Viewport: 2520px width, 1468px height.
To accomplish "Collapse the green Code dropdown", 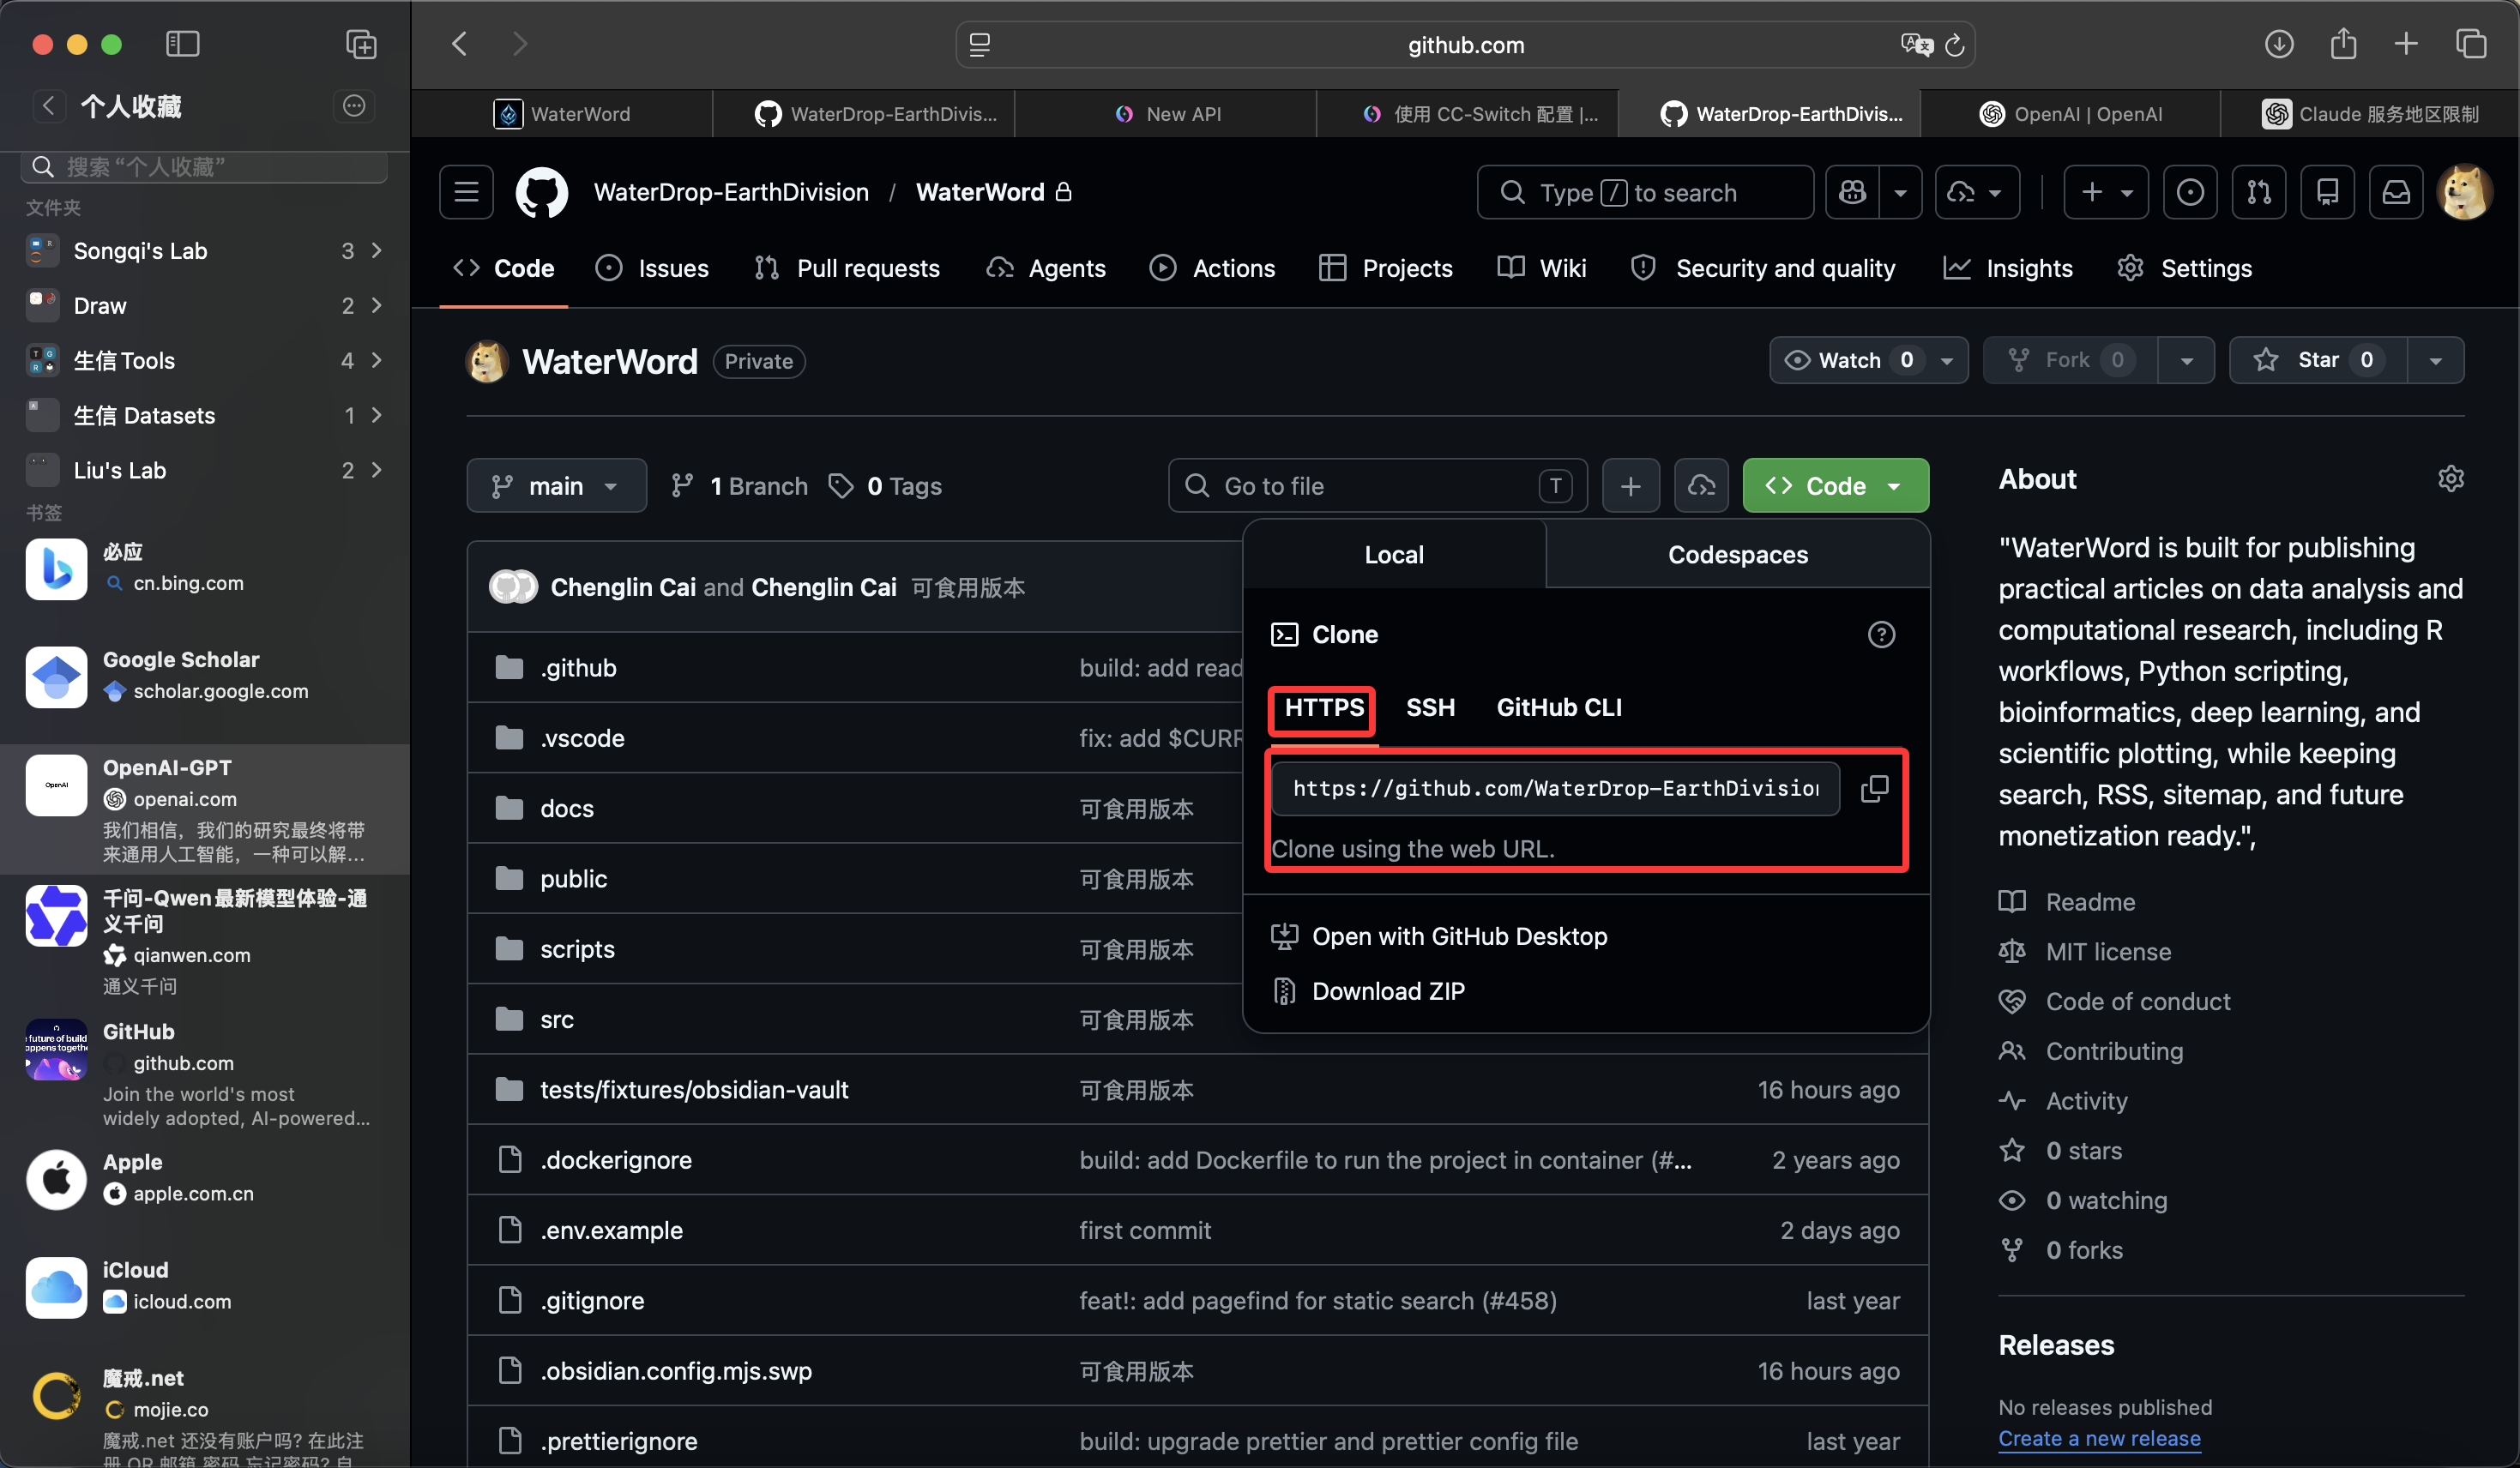I will click(1835, 486).
